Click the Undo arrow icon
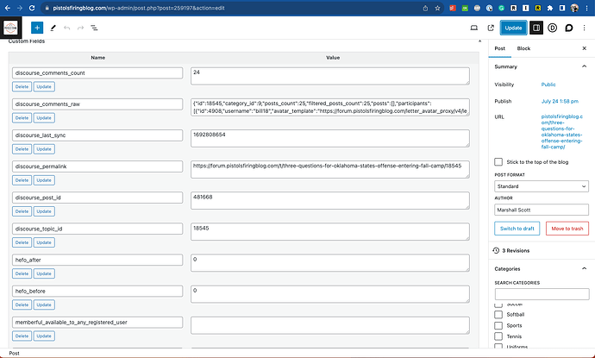595x358 pixels. click(x=66, y=28)
